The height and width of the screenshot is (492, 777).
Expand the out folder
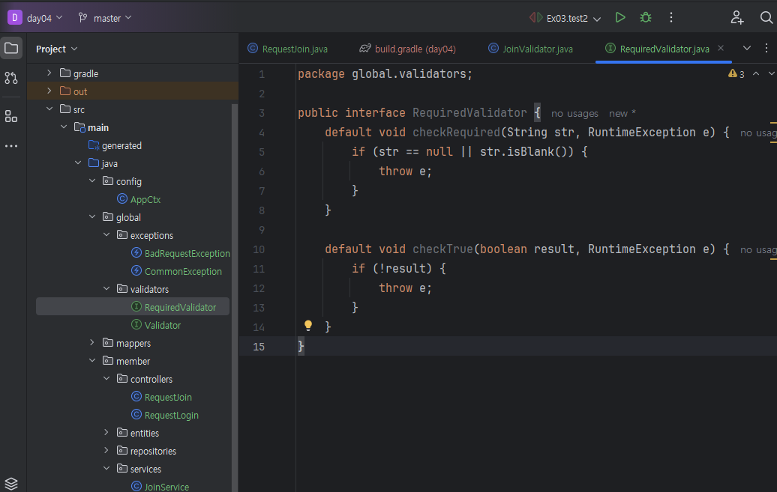(49, 91)
